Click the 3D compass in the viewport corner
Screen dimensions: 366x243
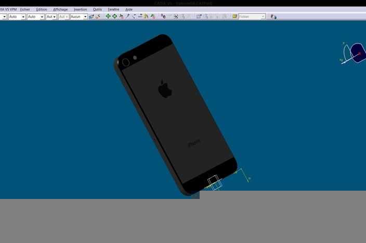pyautogui.click(x=353, y=53)
